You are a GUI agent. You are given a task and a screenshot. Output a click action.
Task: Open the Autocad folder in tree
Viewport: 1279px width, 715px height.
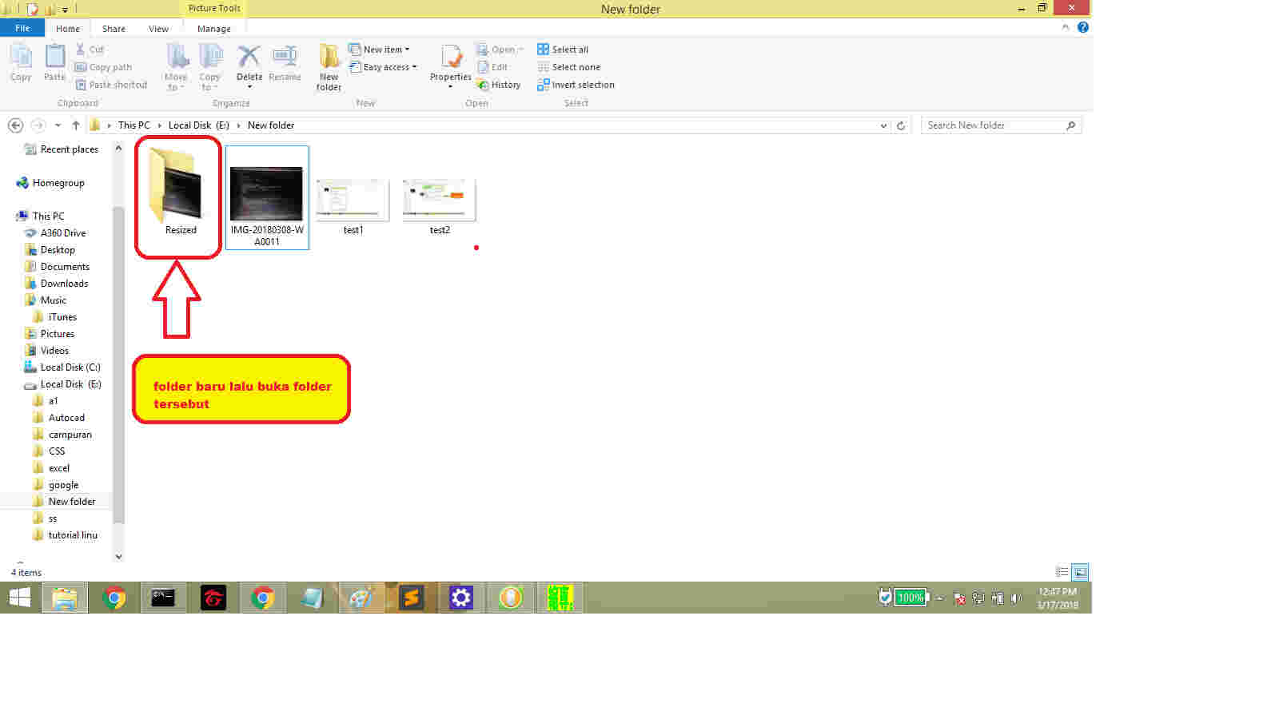click(x=59, y=418)
